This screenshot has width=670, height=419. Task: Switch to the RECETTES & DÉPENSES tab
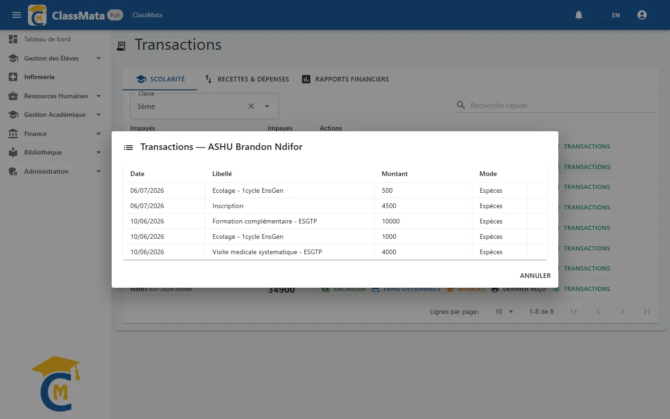coord(247,79)
